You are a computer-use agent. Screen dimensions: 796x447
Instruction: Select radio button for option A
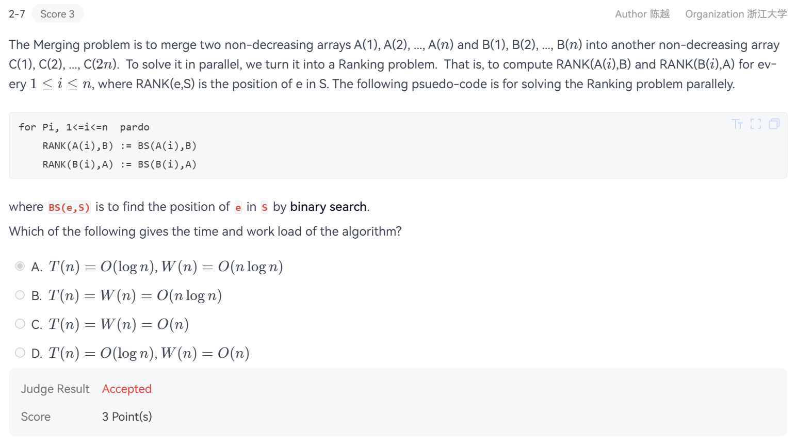(x=20, y=266)
